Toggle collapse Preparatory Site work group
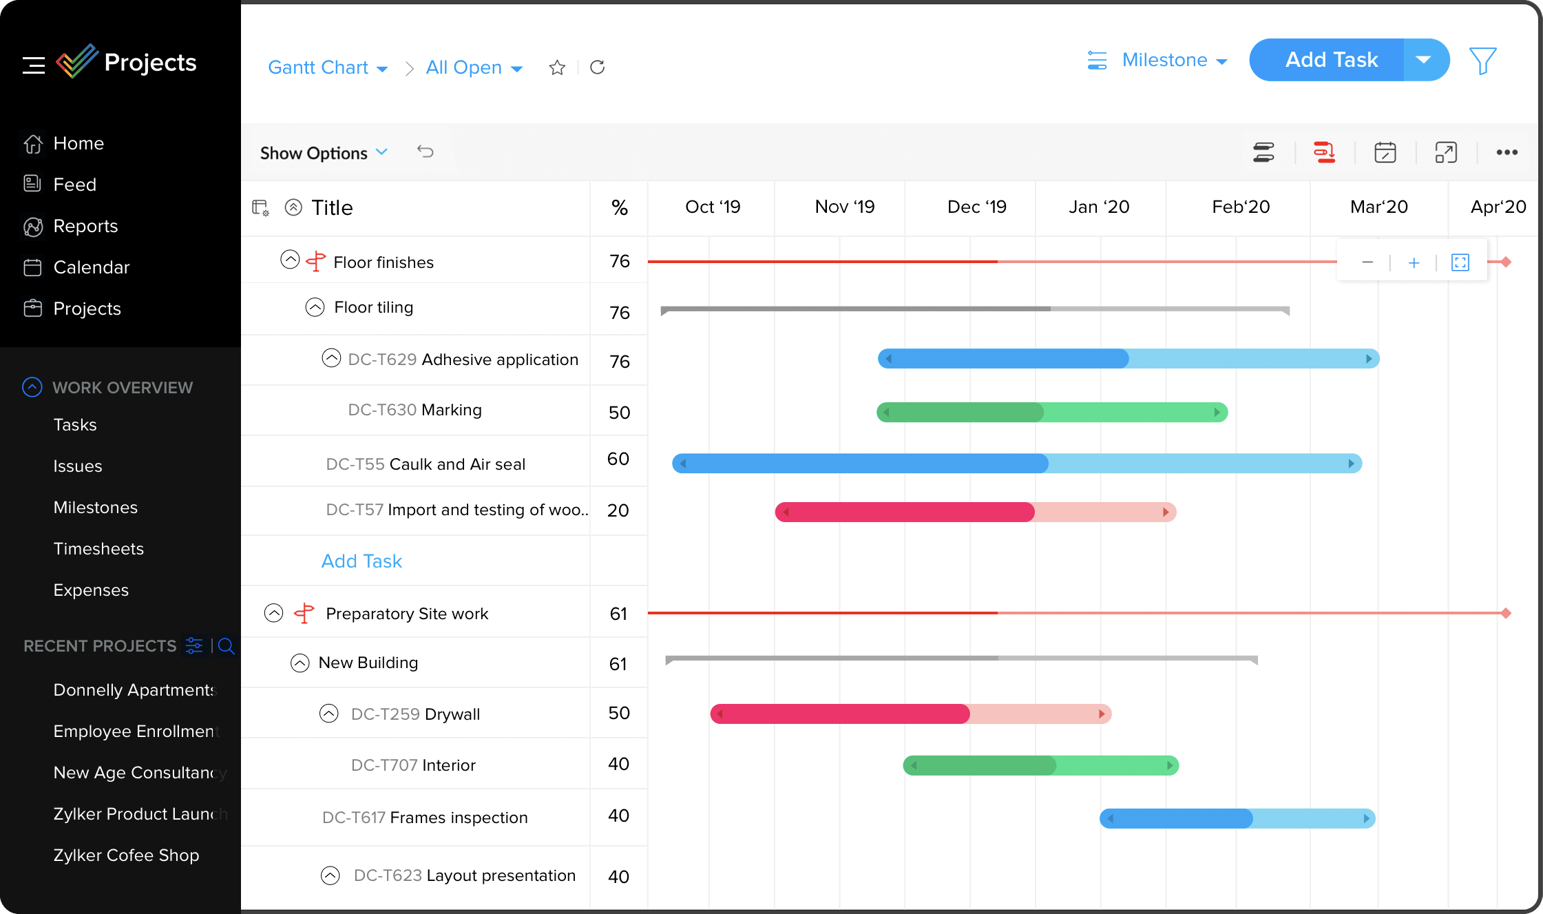 coord(274,612)
